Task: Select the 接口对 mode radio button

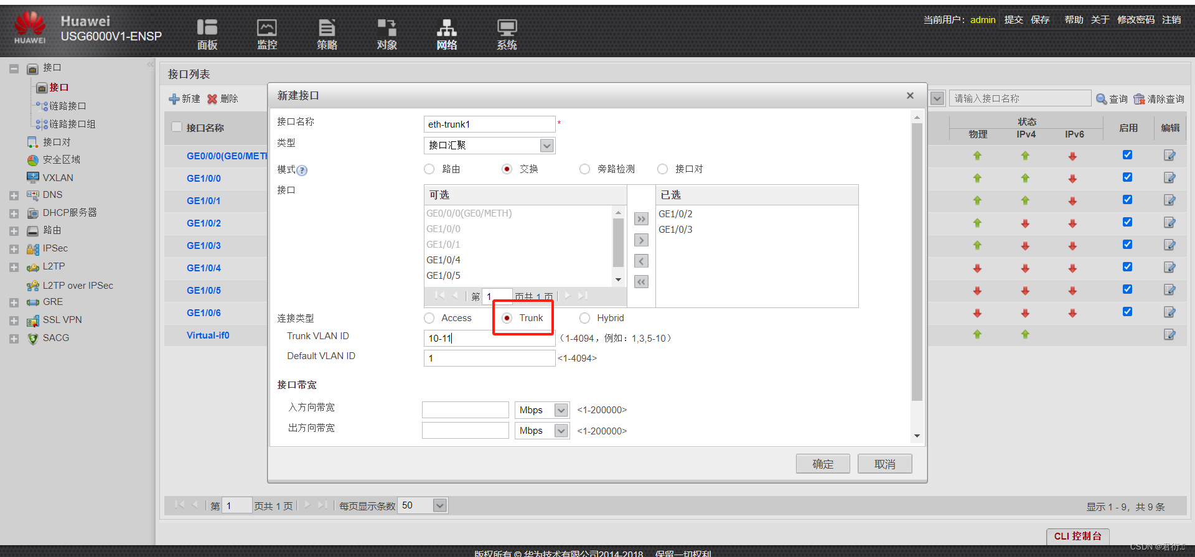Action: pyautogui.click(x=662, y=169)
